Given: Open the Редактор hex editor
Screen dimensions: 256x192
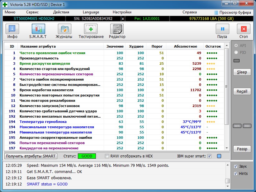Looking at the screenshot, I should coord(117,31).
